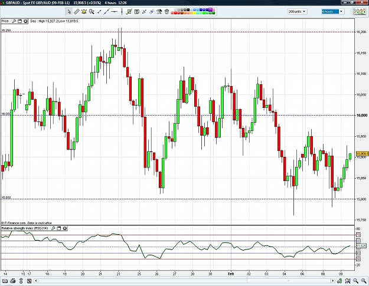Image resolution: width=369 pixels, height=286 pixels.
Task: Activate the magnifier zoom tool in toolbar
Action: click(92, 12)
